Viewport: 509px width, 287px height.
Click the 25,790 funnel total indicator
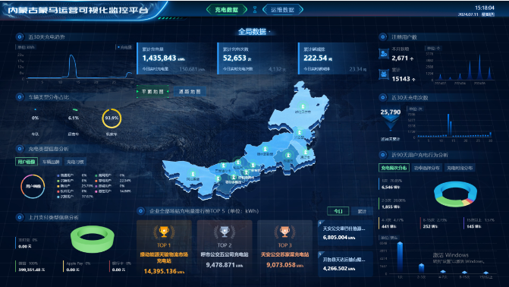point(390,120)
